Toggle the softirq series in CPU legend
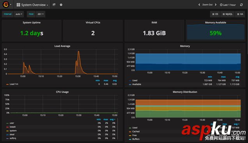Screen dimensions: 248x143 [x=13, y=138]
